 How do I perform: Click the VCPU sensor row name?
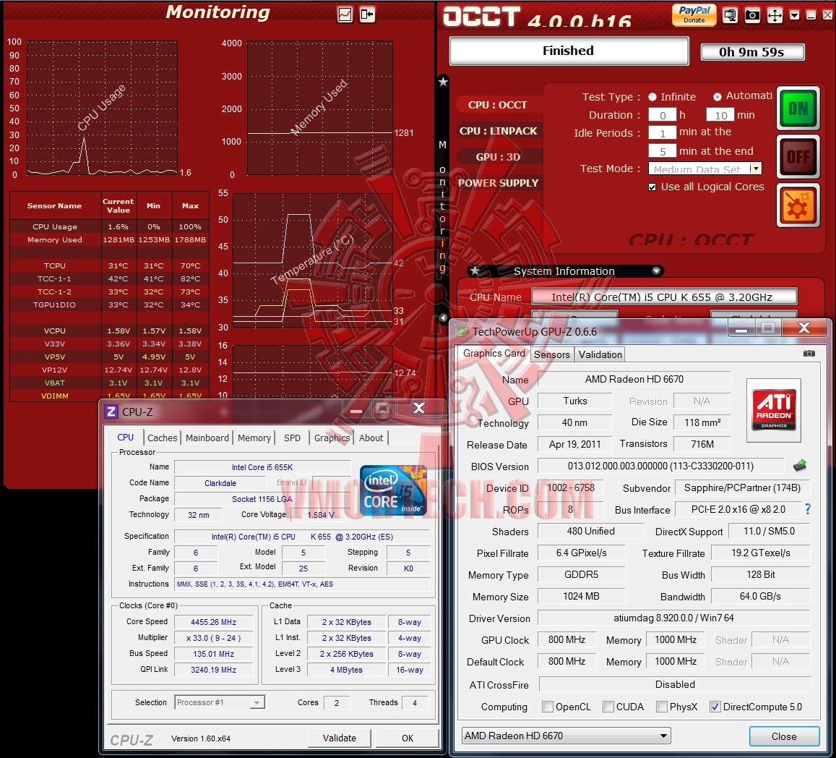[x=54, y=331]
